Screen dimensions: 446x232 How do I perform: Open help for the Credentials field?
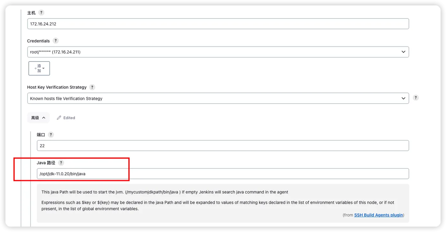click(x=56, y=41)
